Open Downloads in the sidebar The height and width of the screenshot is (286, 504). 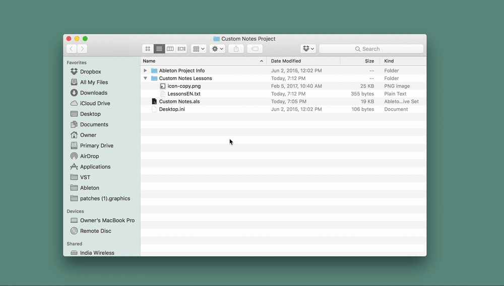coord(94,93)
